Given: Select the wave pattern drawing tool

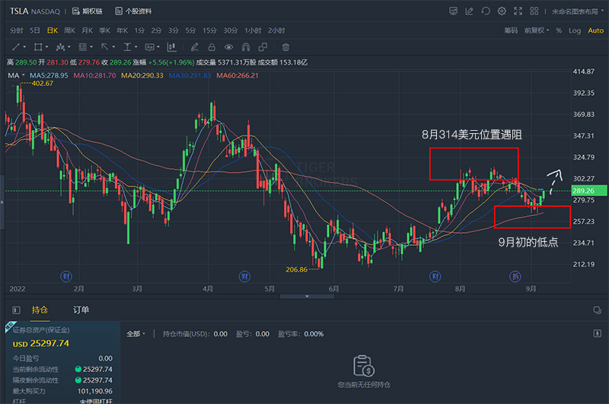Looking at the screenshot, I should [x=60, y=47].
